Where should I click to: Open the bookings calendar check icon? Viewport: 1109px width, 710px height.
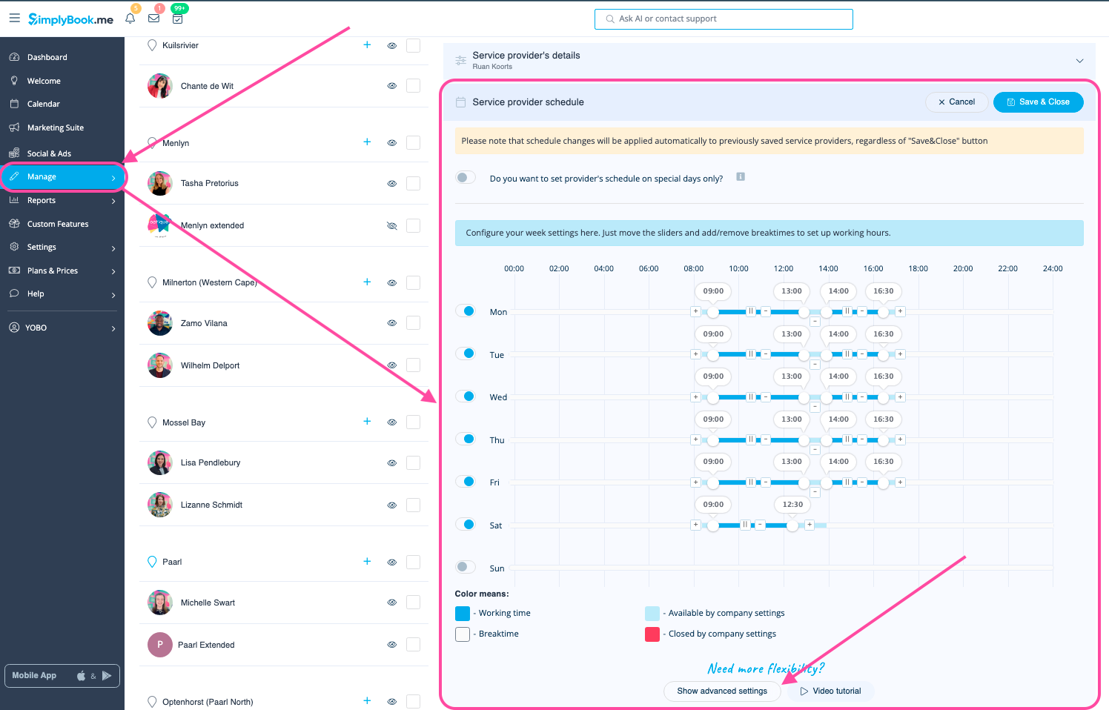[178, 19]
